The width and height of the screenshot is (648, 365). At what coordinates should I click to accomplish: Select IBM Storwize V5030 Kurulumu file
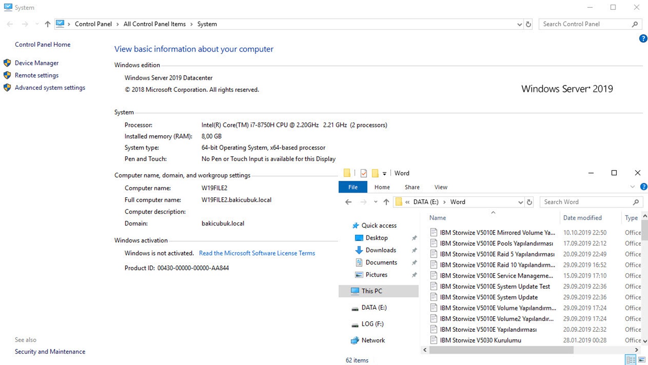481,340
